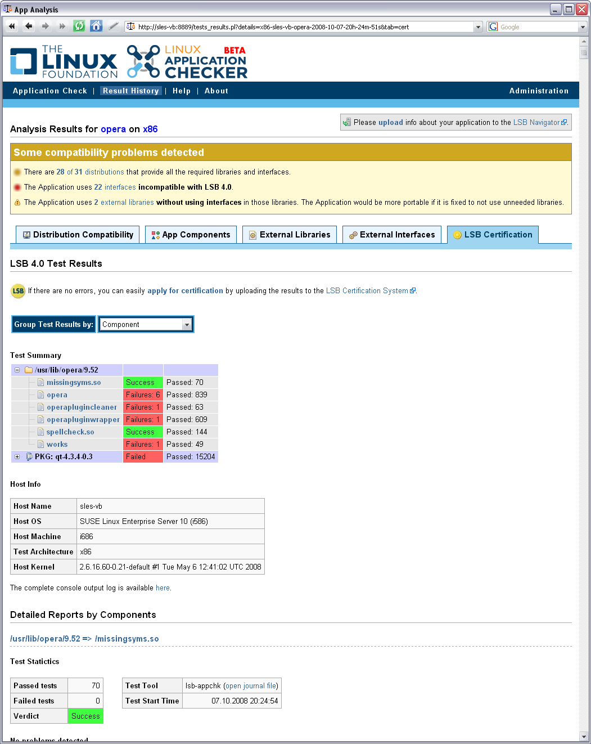Open the Application Check menu
591x744 pixels.
point(50,91)
